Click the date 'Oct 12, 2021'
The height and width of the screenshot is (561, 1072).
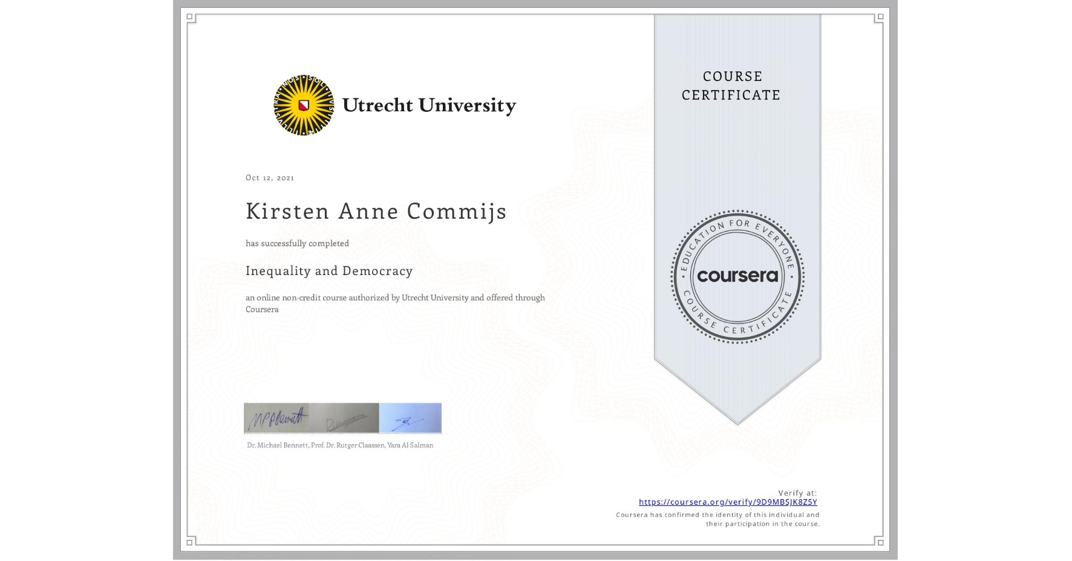pos(269,177)
